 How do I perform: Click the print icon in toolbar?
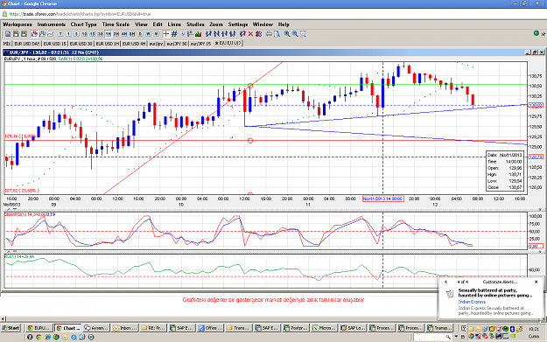[x=269, y=34]
